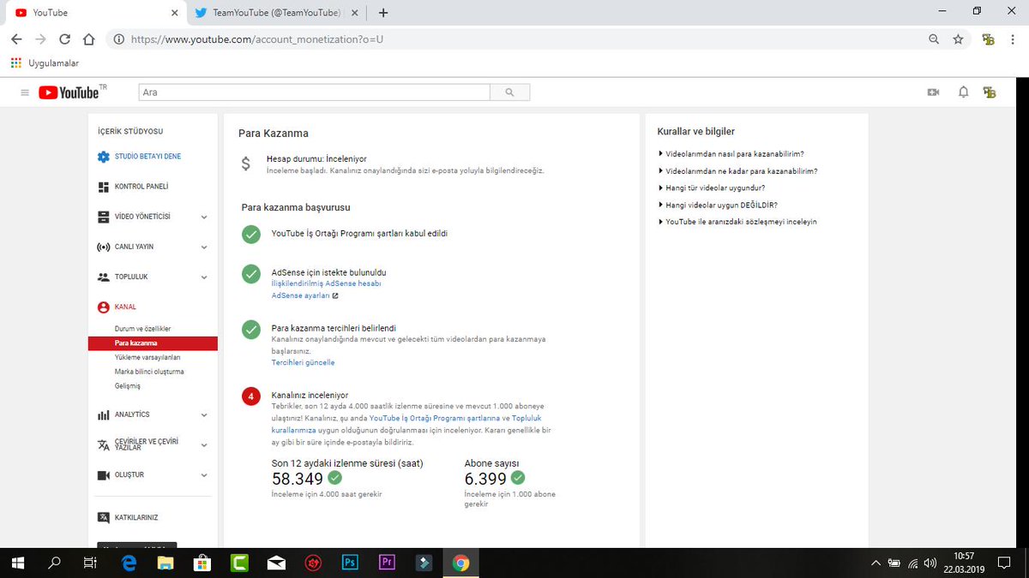
Task: Open the Uygulamalar apps shortcut
Action: [x=45, y=63]
